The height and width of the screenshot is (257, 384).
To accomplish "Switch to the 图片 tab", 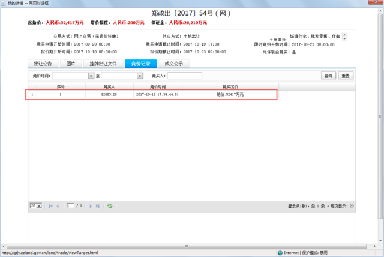I will tap(71, 64).
